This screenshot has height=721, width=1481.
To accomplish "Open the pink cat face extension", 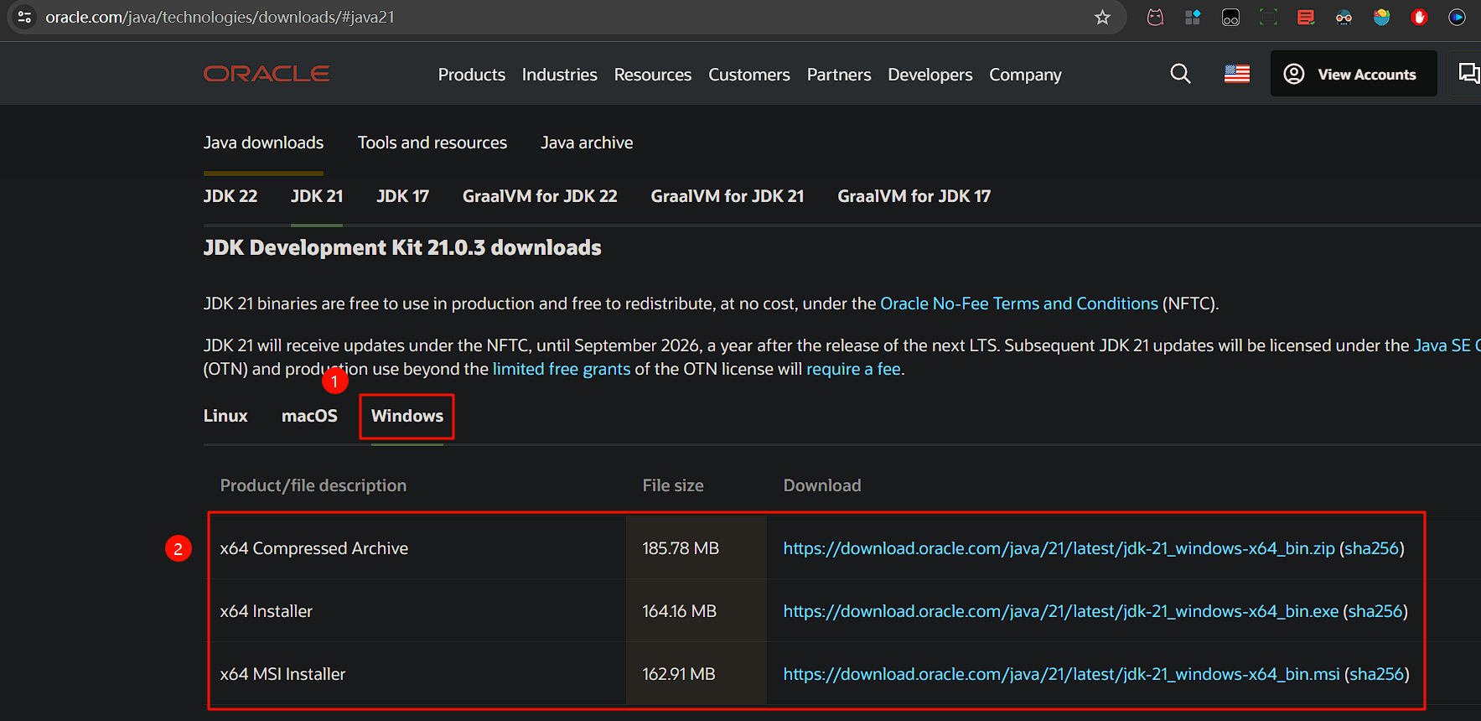I will click(x=1155, y=17).
